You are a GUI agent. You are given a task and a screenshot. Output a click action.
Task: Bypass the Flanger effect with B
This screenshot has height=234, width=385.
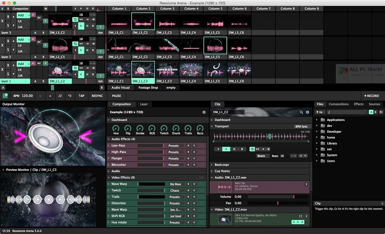click(188, 158)
